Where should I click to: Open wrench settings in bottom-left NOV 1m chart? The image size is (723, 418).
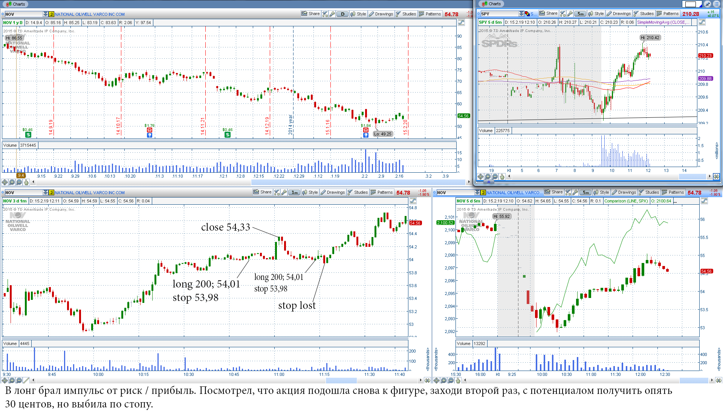point(284,192)
